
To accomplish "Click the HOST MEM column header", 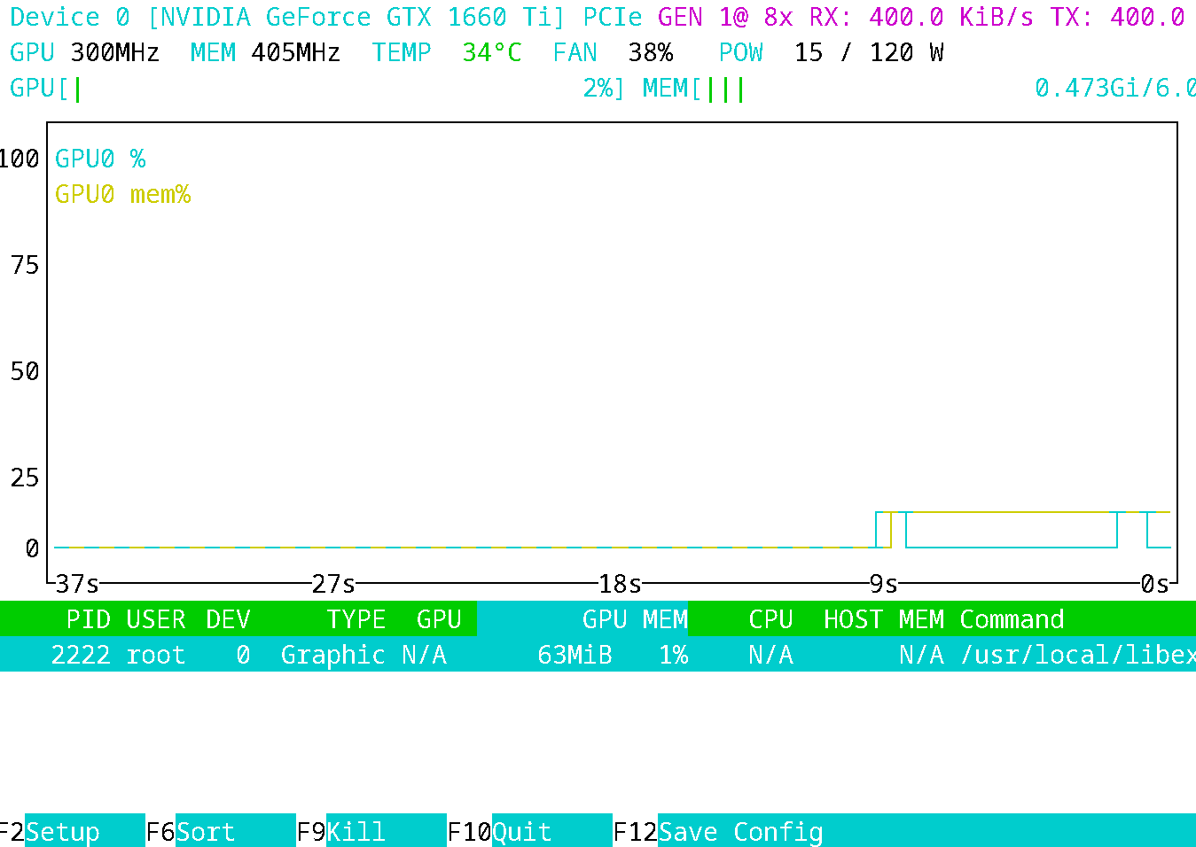I will [883, 619].
